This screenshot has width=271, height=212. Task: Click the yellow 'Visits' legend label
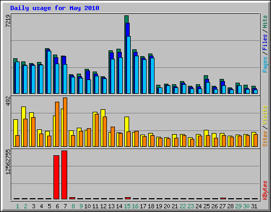[x=265, y=115]
